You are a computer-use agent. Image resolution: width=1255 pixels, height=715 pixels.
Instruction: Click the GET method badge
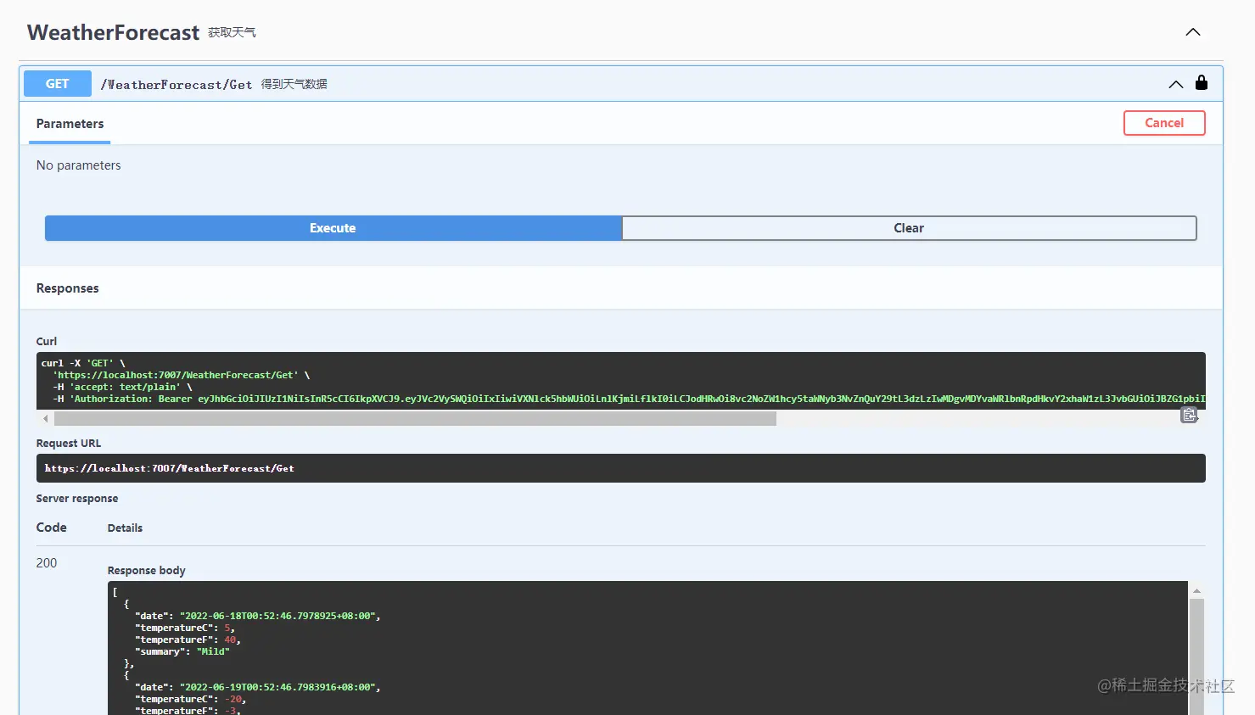point(58,84)
